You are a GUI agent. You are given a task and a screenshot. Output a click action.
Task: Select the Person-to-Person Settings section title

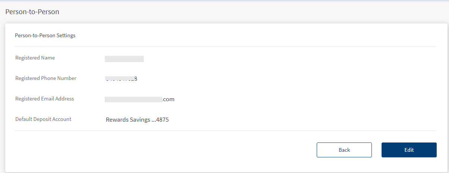coord(45,36)
